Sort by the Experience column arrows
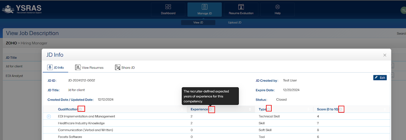Screen dimensions: 406x140 click(250, 109)
